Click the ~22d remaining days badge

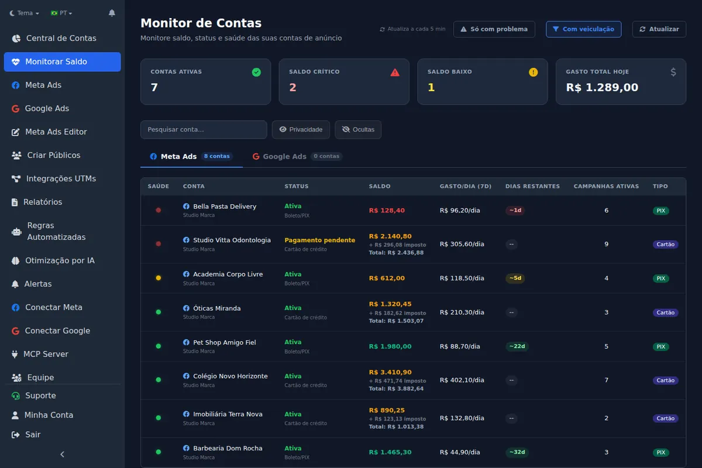517,346
